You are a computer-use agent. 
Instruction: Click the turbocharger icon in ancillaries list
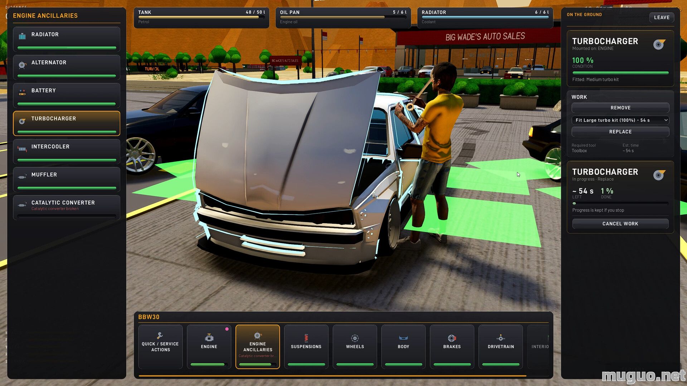(22, 121)
